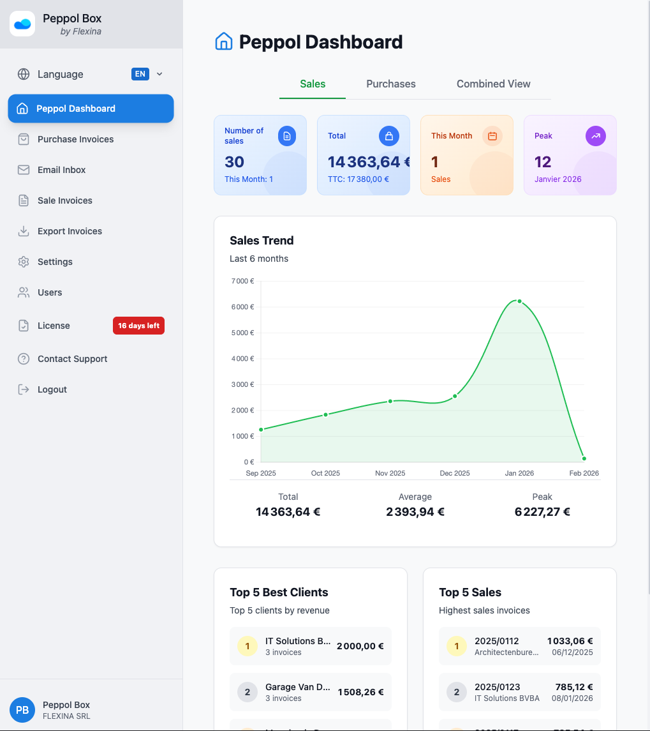Open the Settings gear icon

click(24, 262)
